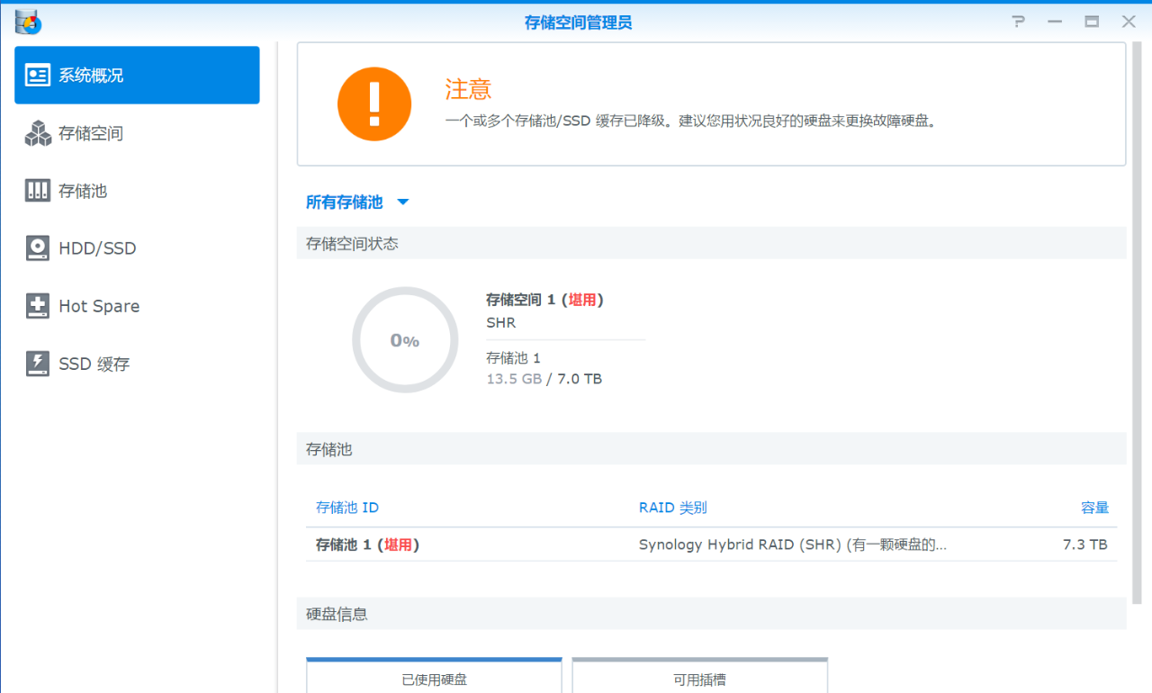Click the Storage Manager app icon in title bar
Viewport: 1152px width, 693px height.
tap(28, 22)
